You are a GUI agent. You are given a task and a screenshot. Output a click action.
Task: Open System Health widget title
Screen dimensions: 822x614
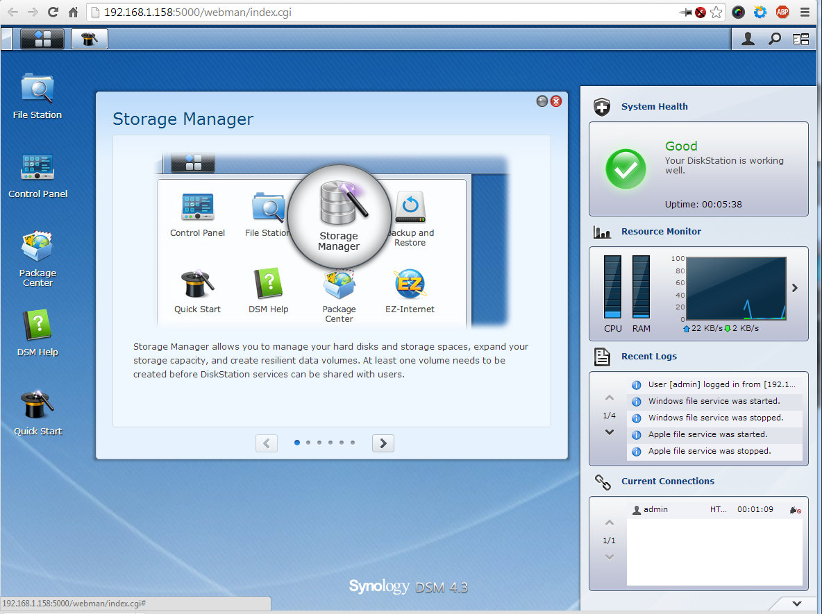click(x=654, y=106)
